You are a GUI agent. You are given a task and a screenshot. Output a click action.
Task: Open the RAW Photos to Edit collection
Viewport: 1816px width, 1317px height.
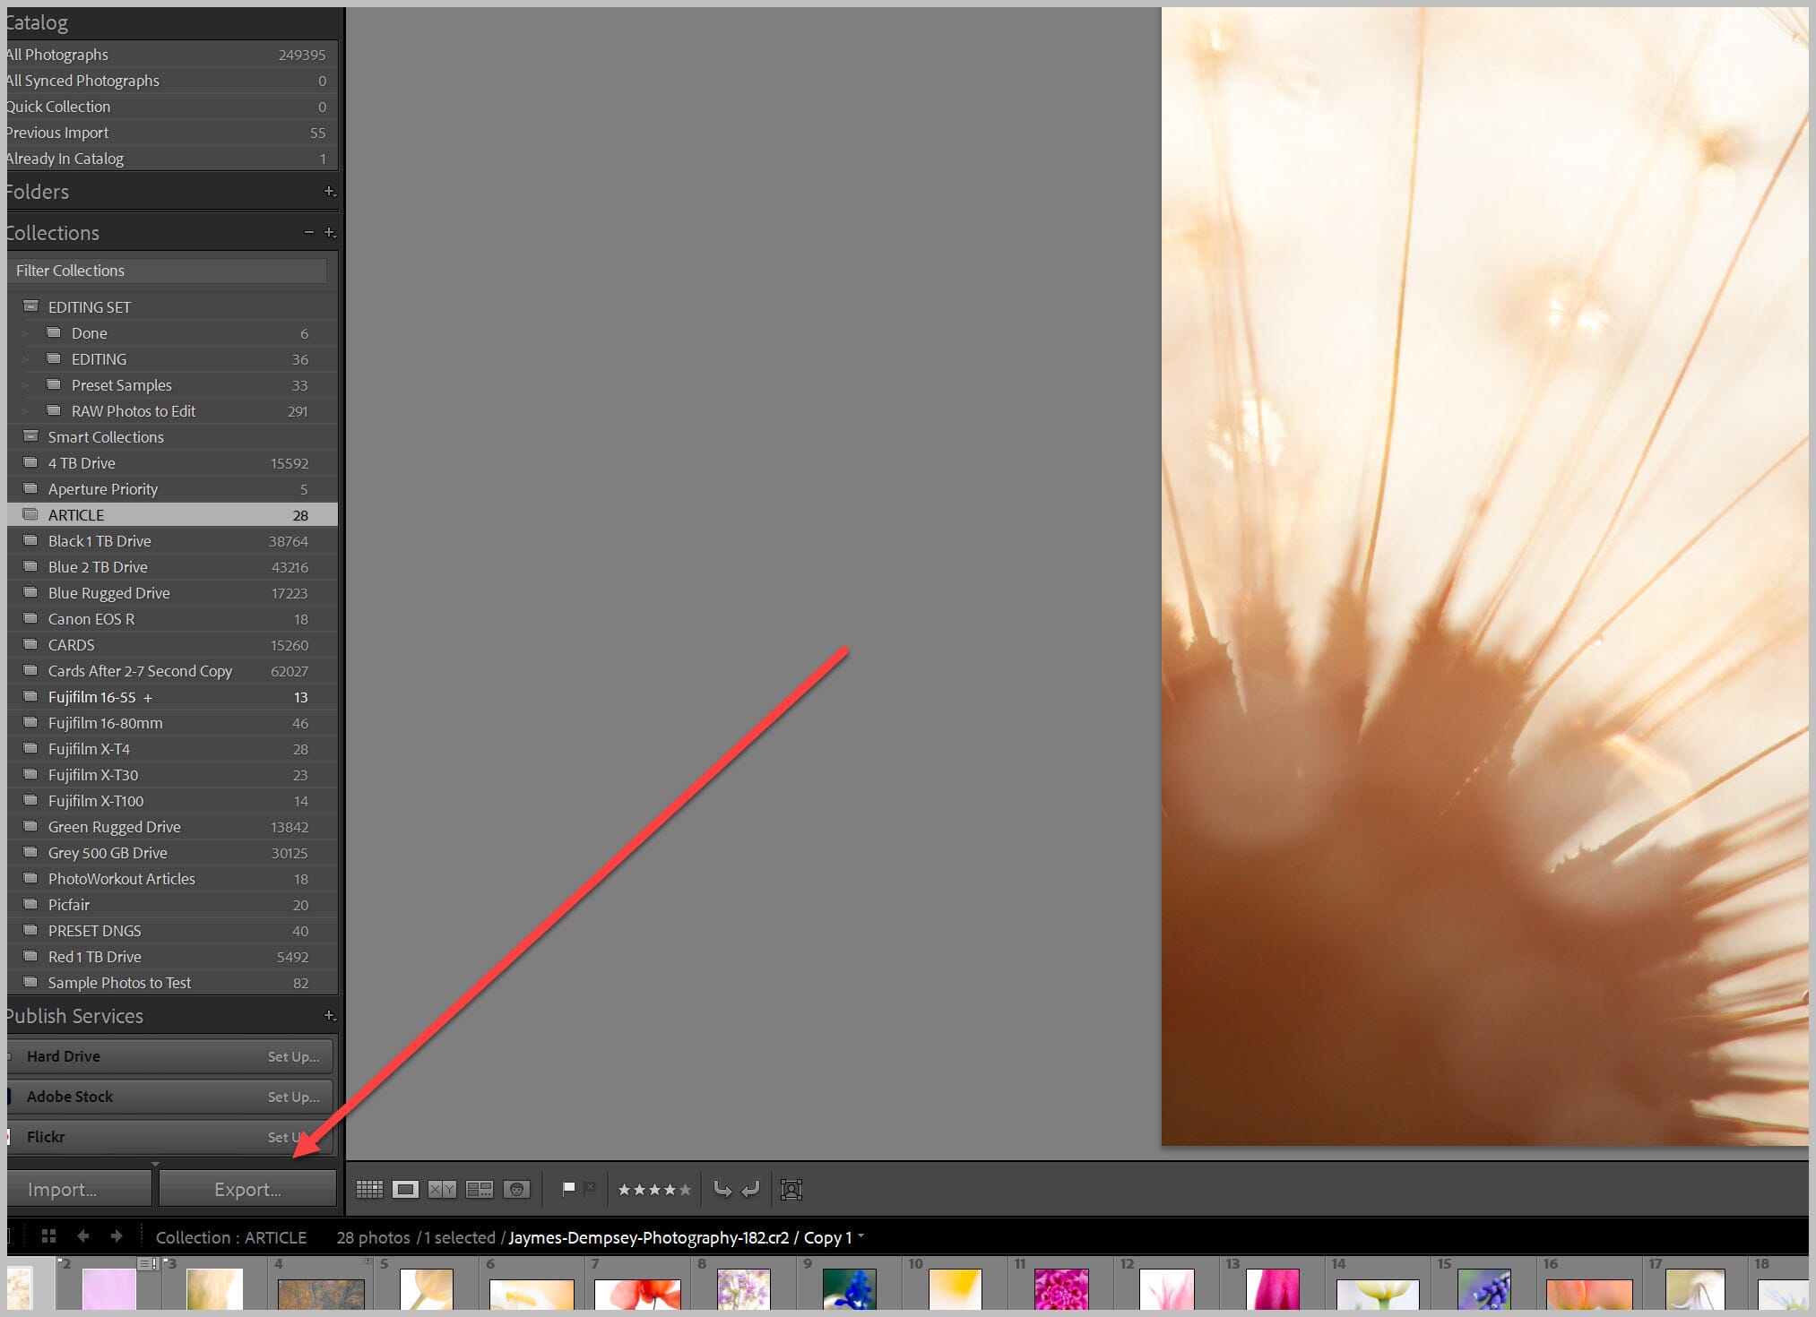[135, 410]
